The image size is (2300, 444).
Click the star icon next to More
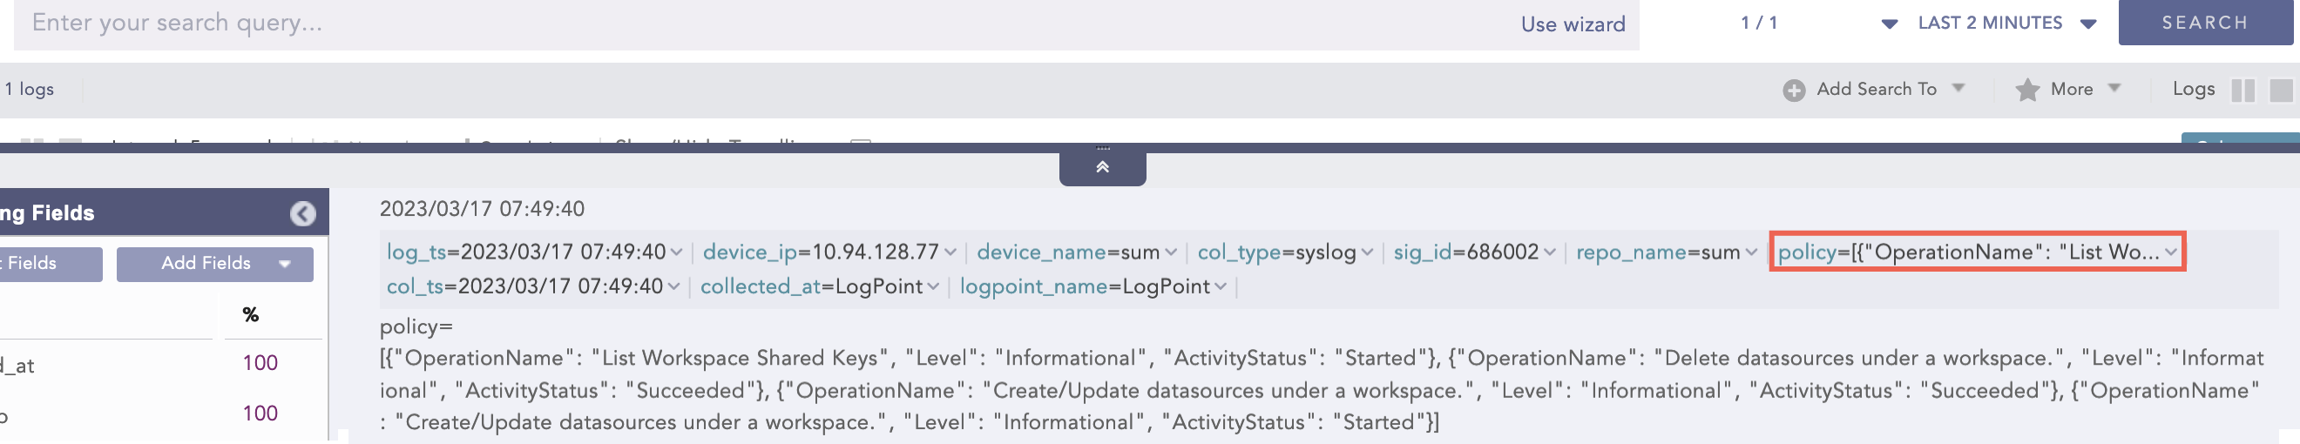[2026, 90]
